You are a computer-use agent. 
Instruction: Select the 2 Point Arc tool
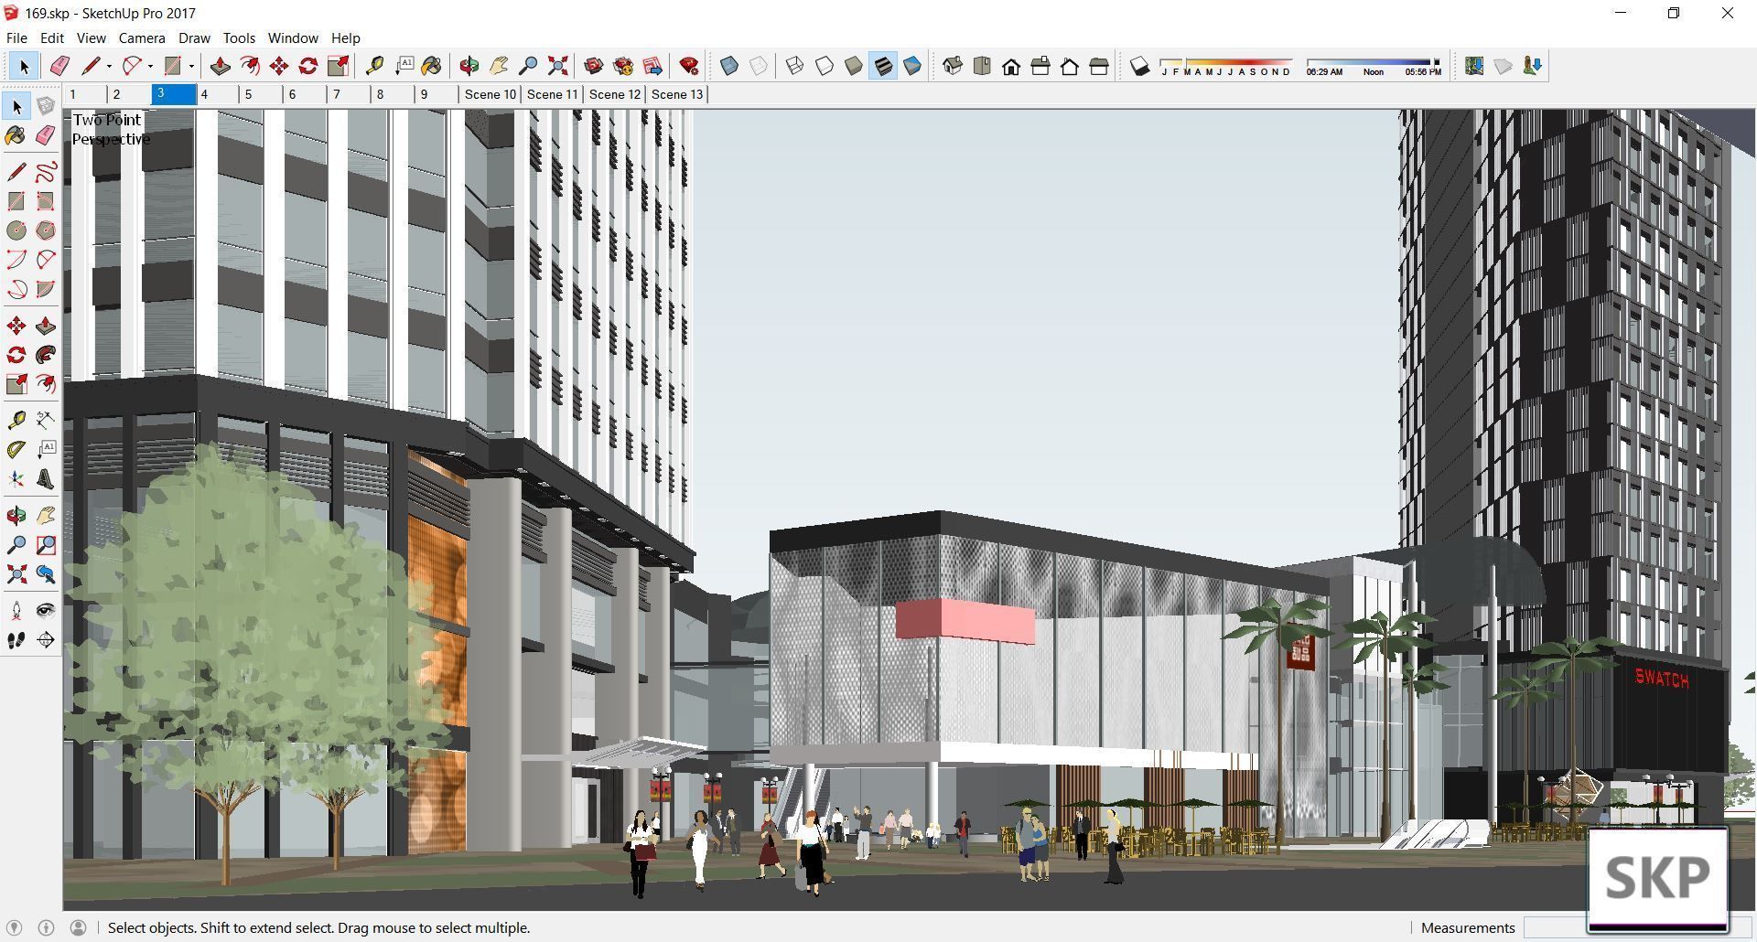[x=46, y=260]
